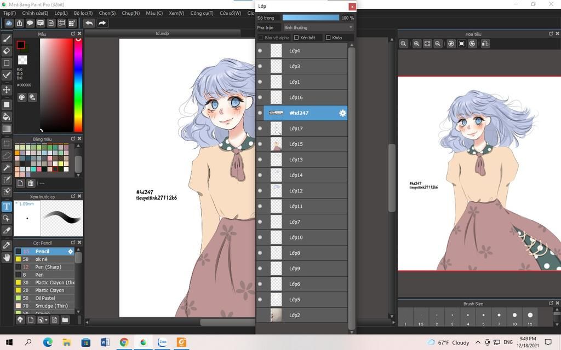
Task: Switch to the td.mdp document tab
Action: (162, 33)
